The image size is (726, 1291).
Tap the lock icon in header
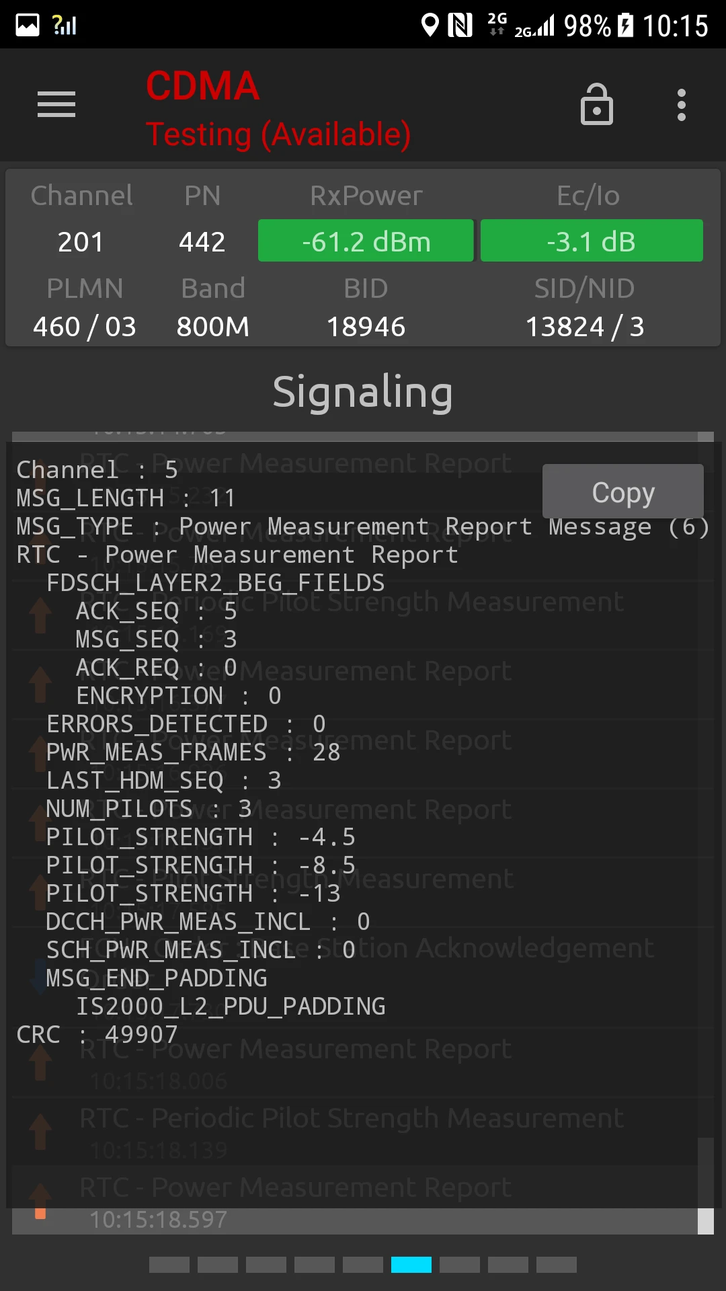(596, 106)
